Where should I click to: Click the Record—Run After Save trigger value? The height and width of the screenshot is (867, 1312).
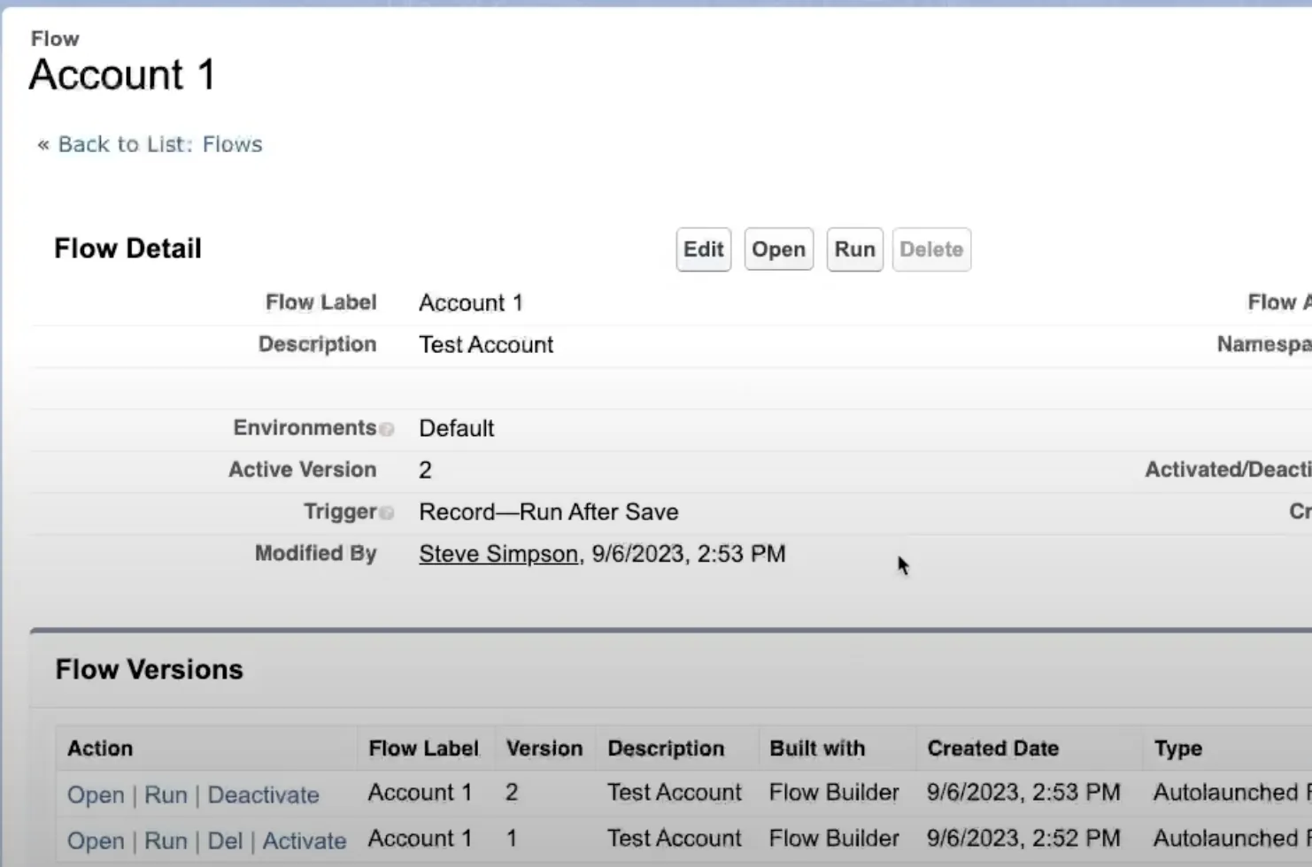(x=549, y=512)
